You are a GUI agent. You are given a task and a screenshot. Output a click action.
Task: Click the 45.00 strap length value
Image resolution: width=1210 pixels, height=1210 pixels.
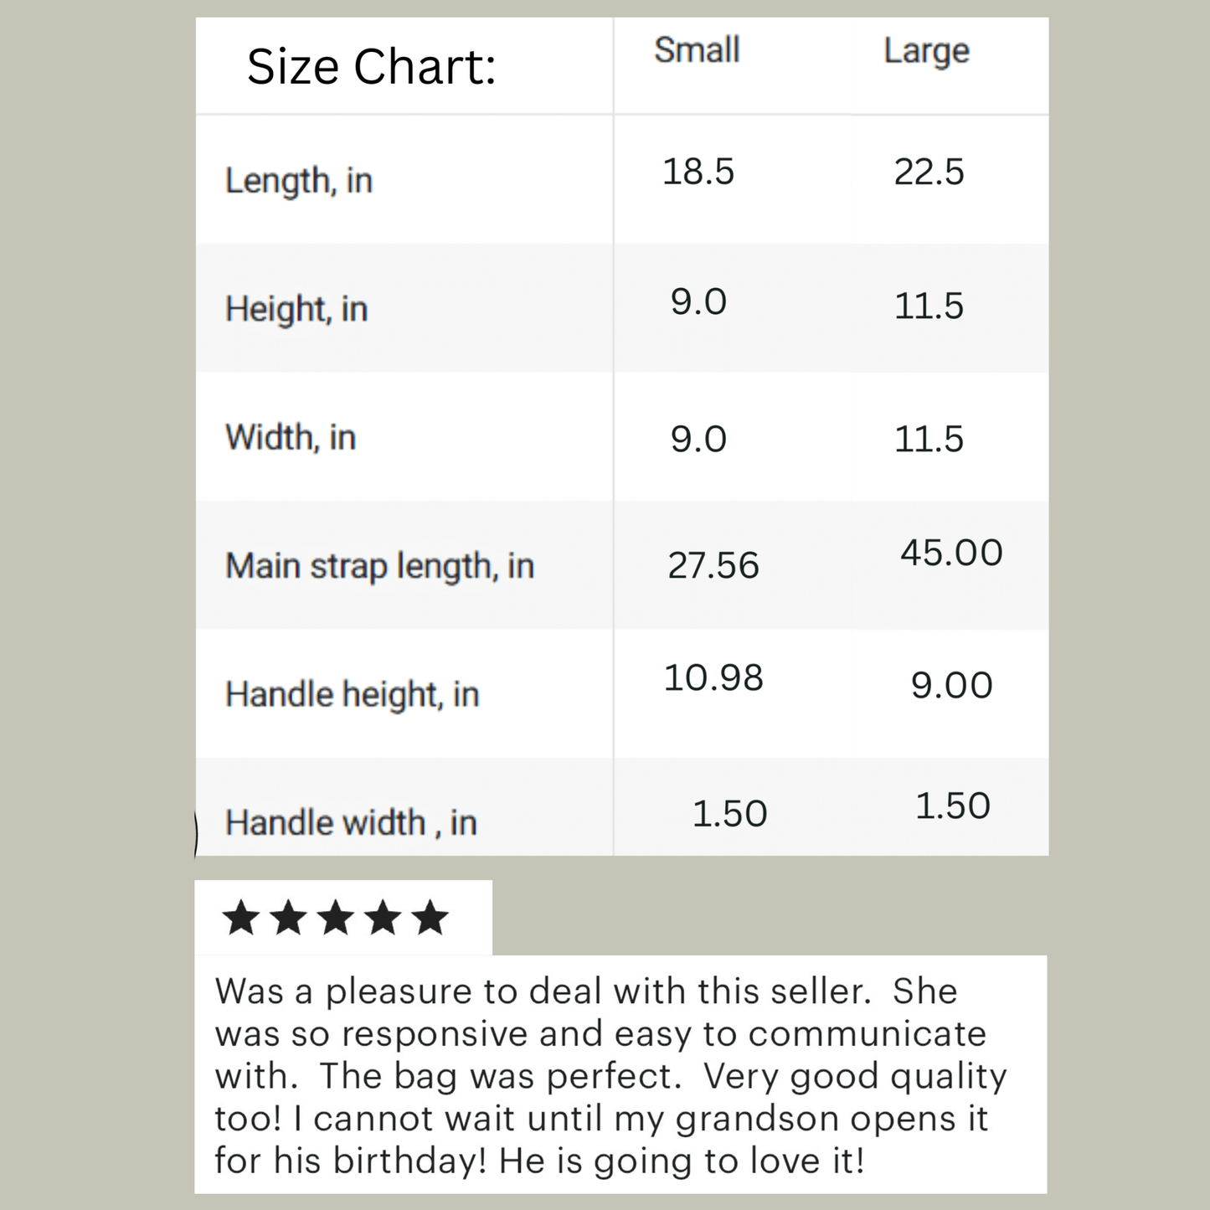951,553
